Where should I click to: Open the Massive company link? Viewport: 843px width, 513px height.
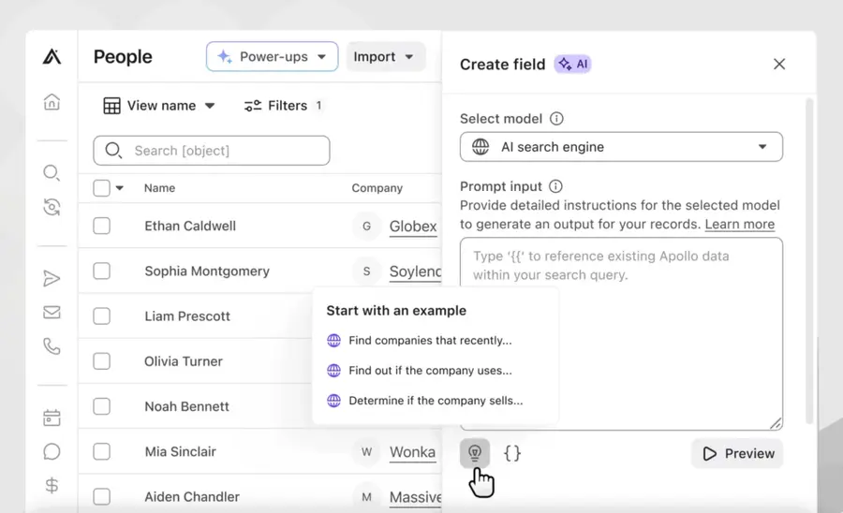coord(415,497)
